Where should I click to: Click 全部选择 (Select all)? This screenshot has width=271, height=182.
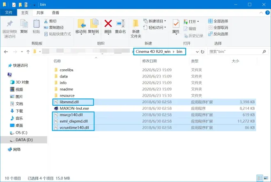click(x=218, y=21)
